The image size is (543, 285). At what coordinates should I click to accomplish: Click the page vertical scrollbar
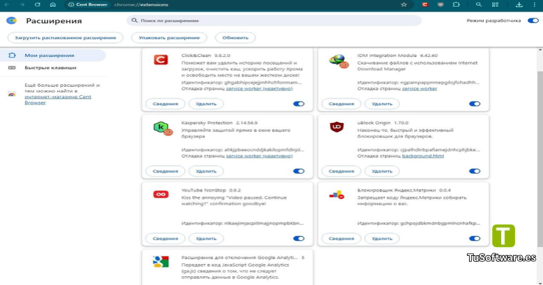click(x=540, y=159)
